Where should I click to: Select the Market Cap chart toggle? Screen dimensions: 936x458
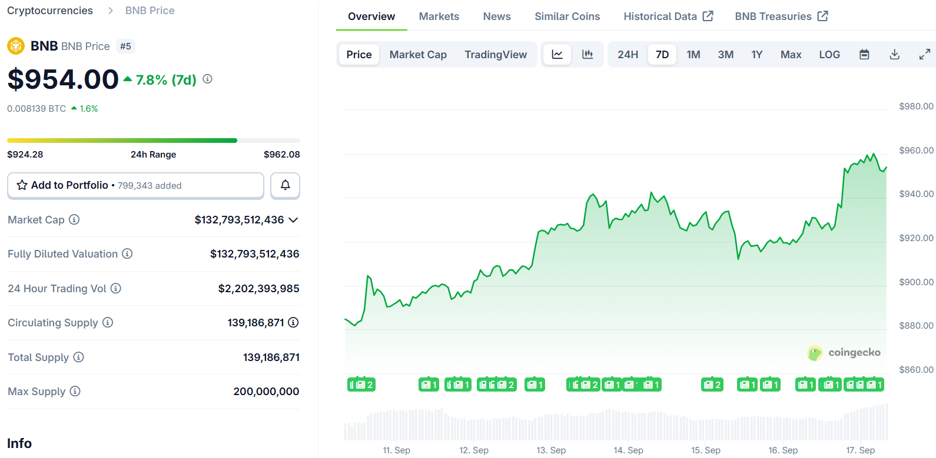418,55
